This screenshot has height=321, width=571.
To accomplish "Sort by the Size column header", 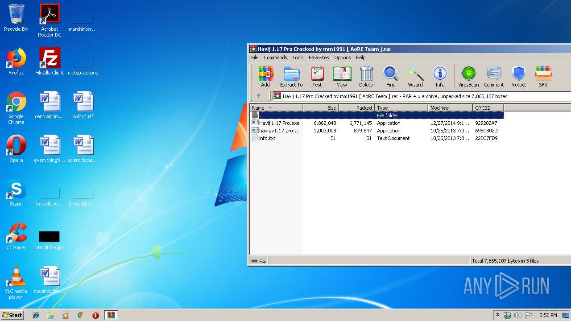I will [321, 107].
